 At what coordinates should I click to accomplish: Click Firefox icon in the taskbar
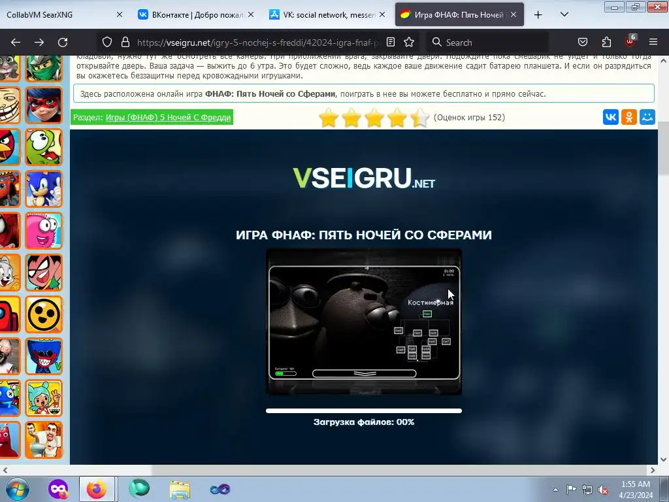97,489
